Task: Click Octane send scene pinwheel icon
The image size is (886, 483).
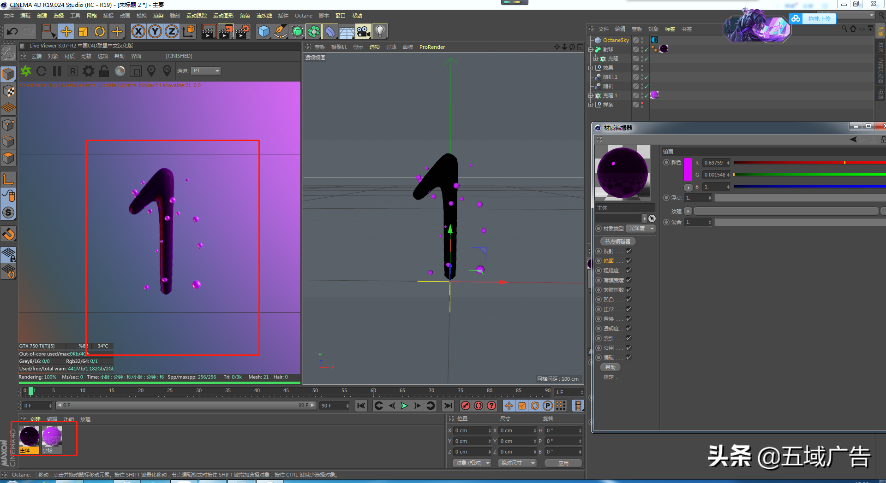Action: [26, 71]
